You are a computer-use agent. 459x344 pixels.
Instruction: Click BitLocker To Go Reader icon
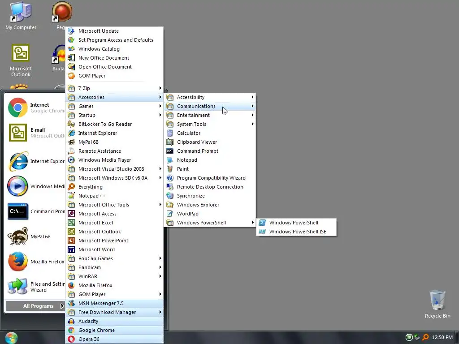click(71, 125)
